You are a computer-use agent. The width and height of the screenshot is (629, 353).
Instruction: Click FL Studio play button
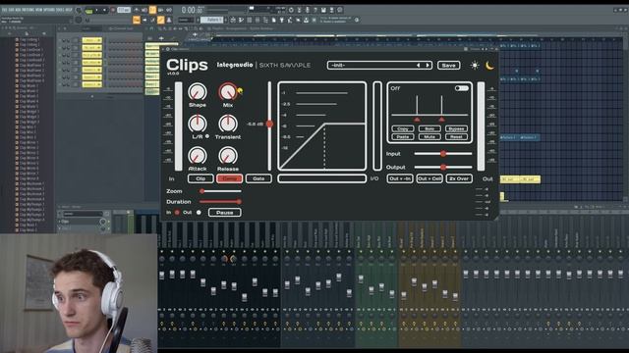click(96, 11)
